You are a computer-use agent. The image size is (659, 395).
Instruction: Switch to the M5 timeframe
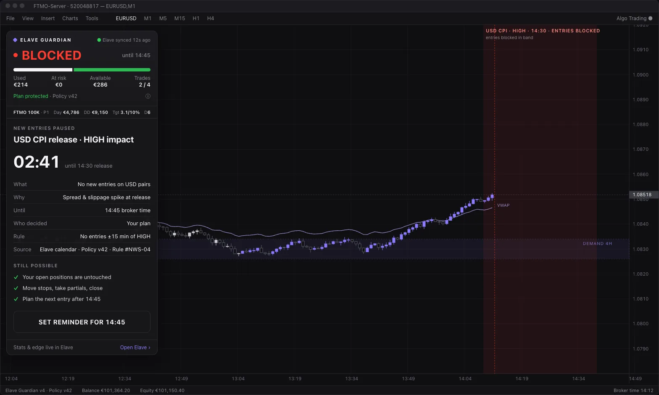coord(163,18)
